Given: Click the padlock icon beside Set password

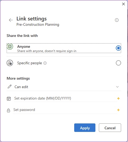Looking at the screenshot, I should pos(8,110).
